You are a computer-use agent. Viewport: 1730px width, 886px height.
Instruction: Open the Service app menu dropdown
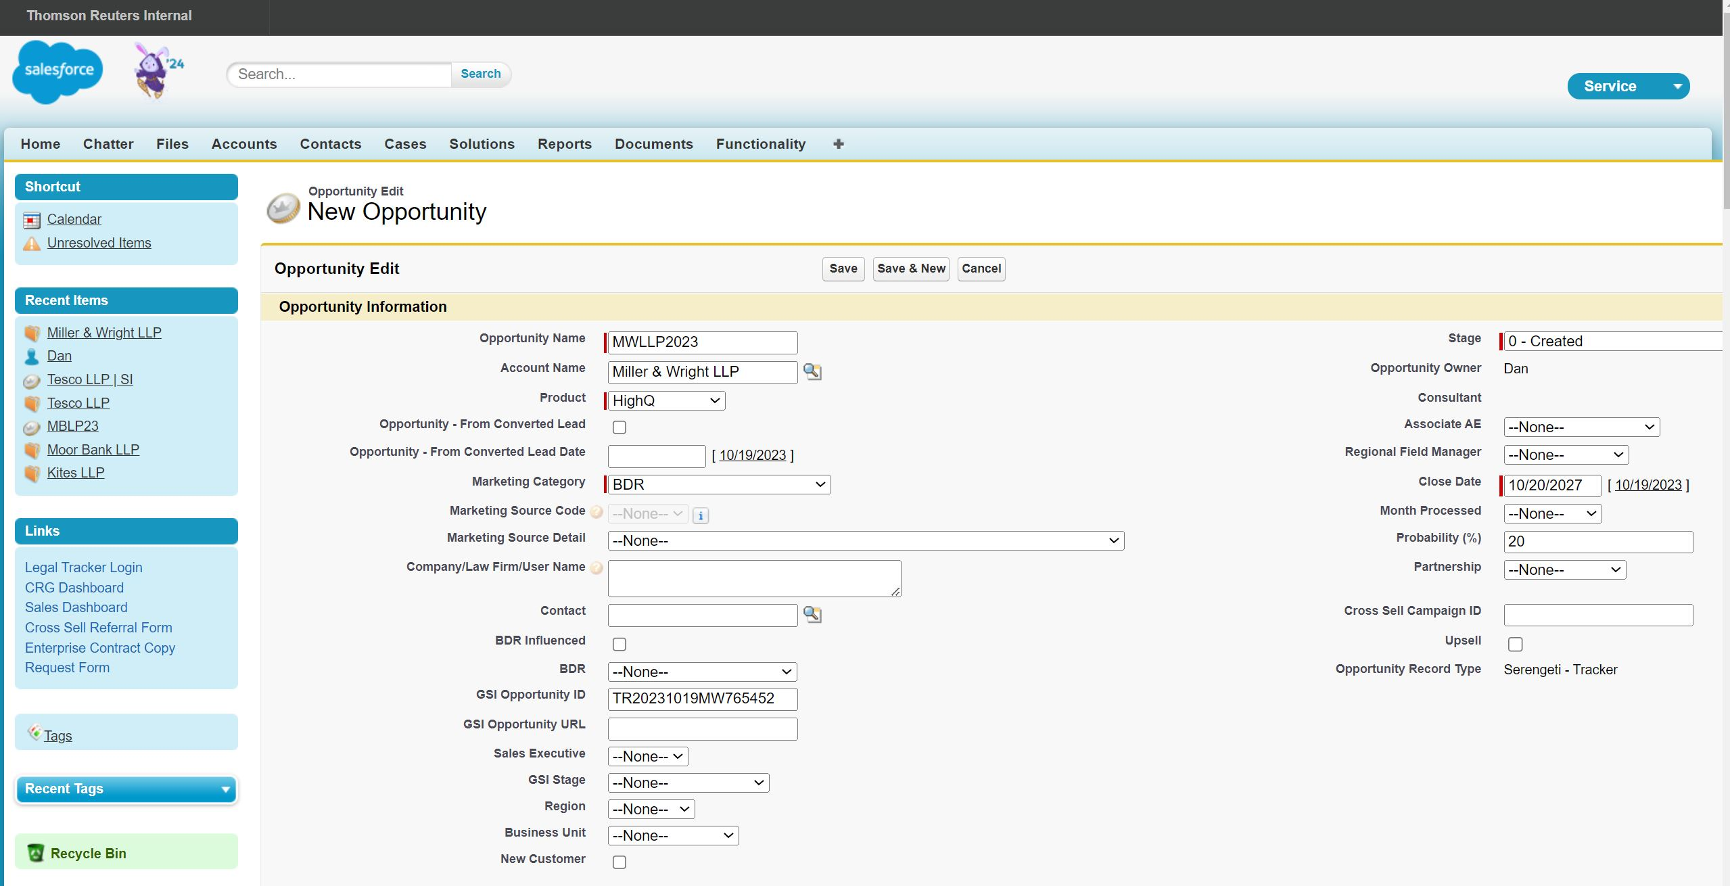[1629, 87]
